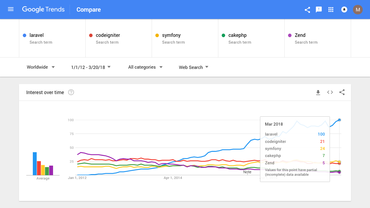Click the Jan 1, 2012 axis label
The image size is (370, 208).
pyautogui.click(x=77, y=178)
